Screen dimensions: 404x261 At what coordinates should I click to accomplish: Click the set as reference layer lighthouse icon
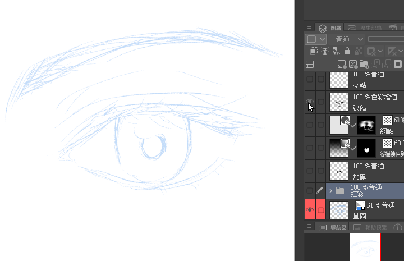(x=324, y=51)
